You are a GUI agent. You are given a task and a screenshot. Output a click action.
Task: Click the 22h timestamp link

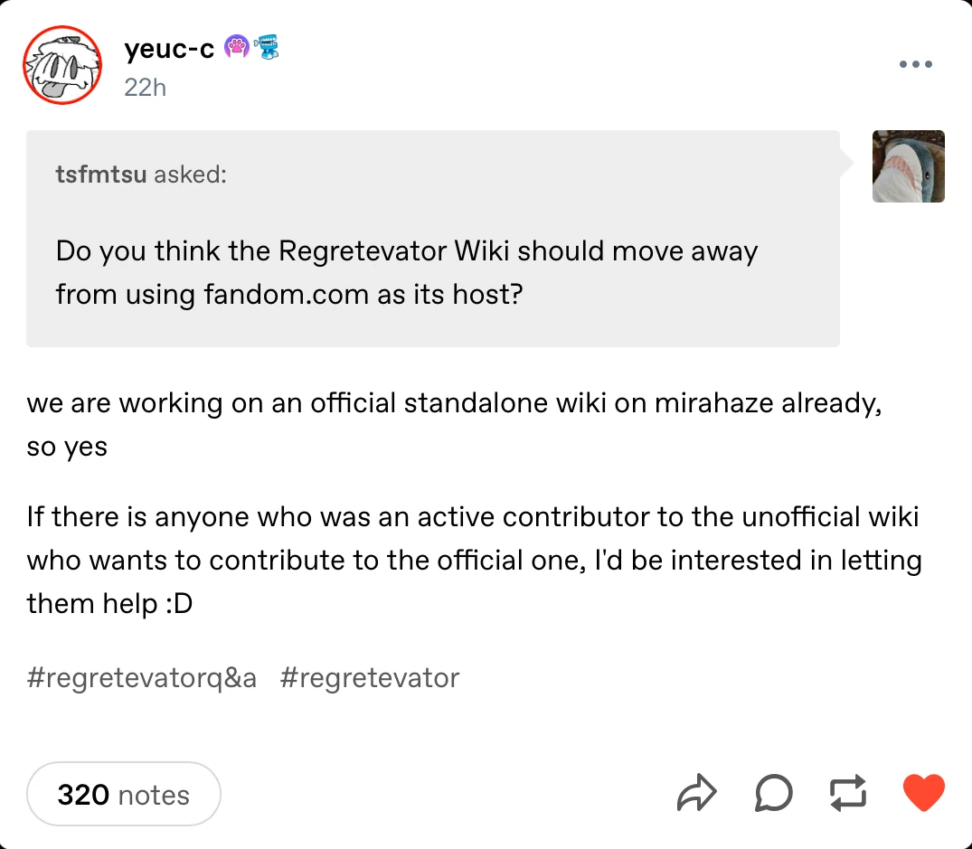point(145,88)
